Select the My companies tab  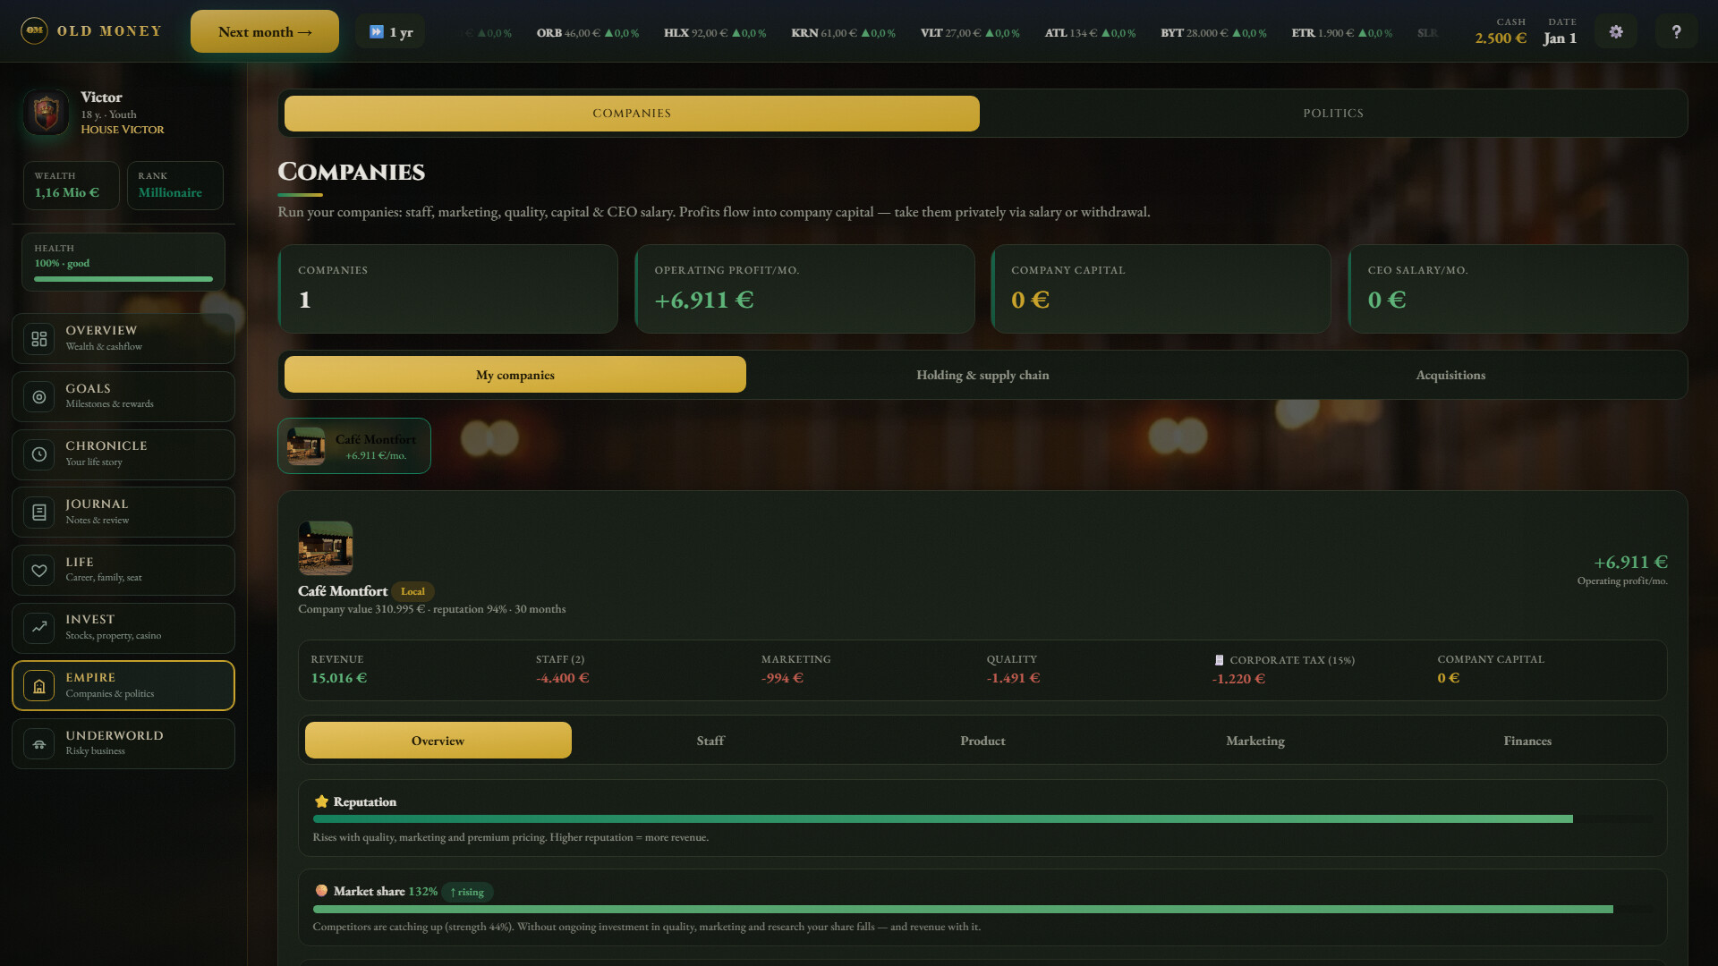tap(515, 375)
